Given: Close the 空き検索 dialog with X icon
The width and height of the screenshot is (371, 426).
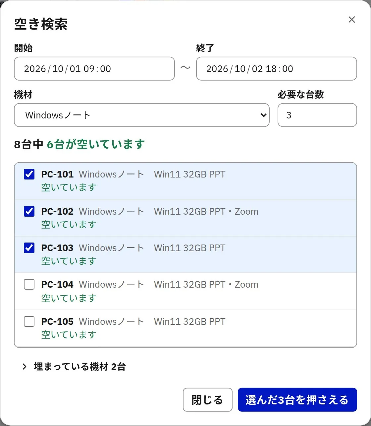Looking at the screenshot, I should (x=352, y=20).
